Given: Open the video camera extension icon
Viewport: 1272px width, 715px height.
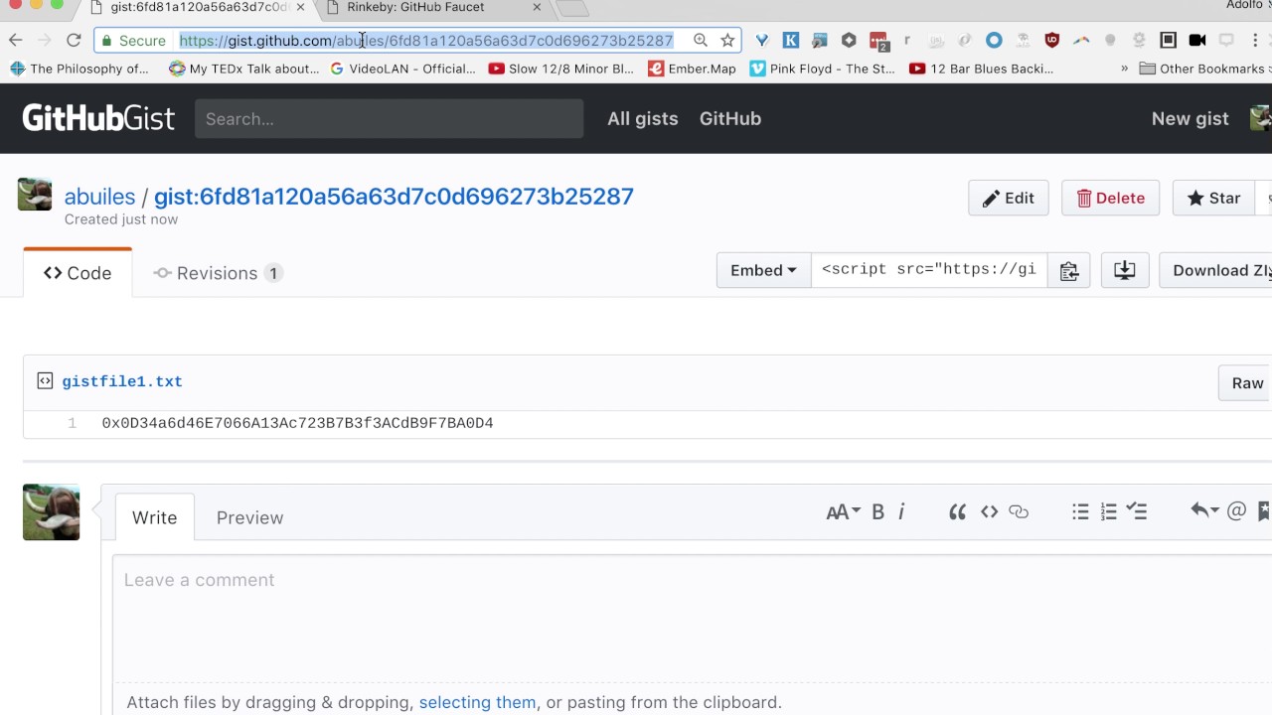Looking at the screenshot, I should 1197,40.
